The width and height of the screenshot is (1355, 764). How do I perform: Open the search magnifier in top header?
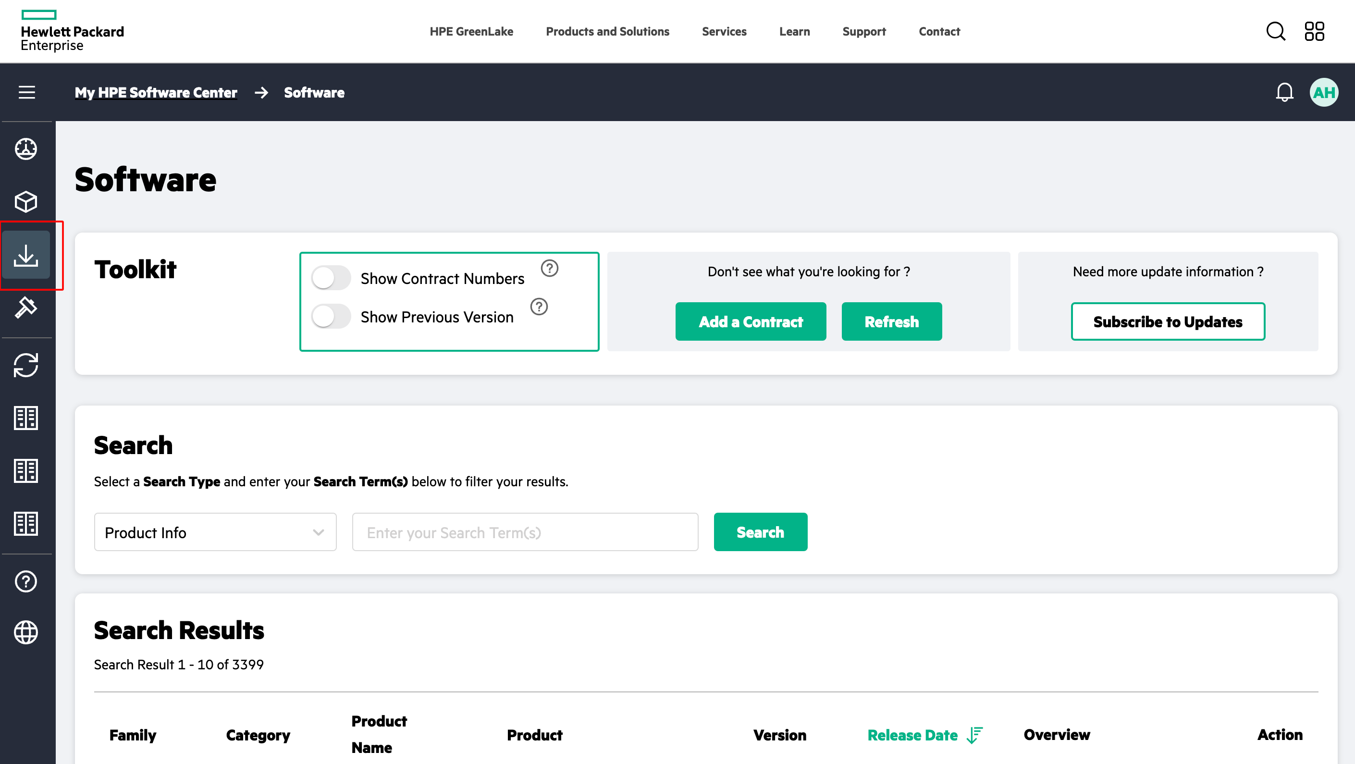pos(1276,32)
